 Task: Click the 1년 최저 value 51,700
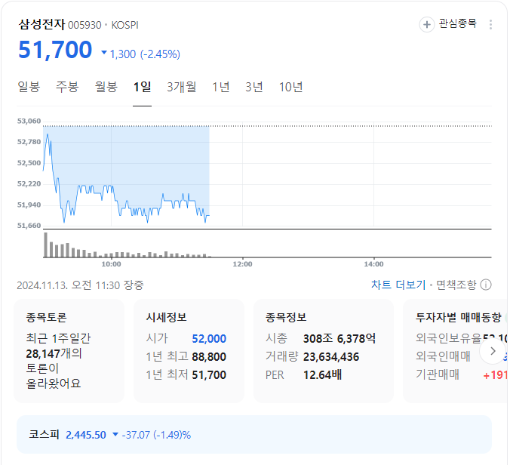pyautogui.click(x=209, y=375)
